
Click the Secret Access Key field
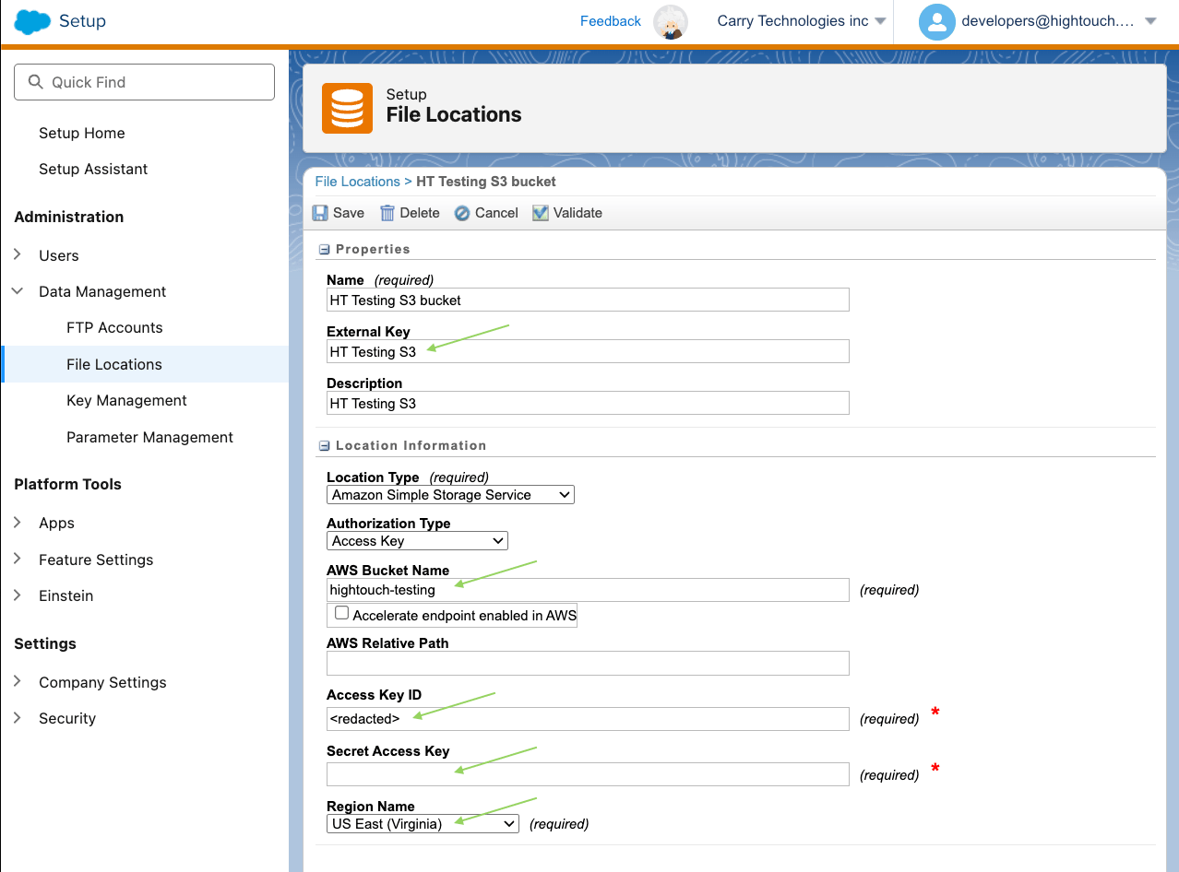[588, 774]
